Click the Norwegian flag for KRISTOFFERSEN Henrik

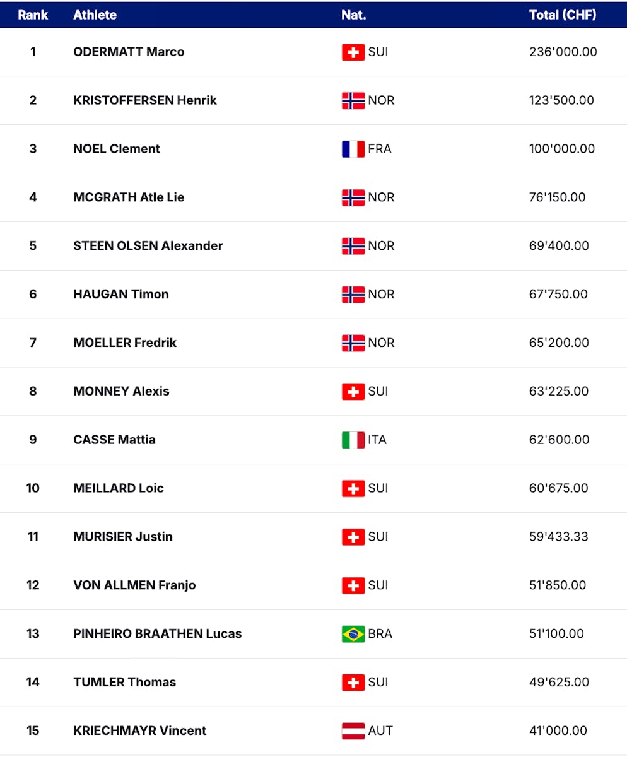click(353, 100)
